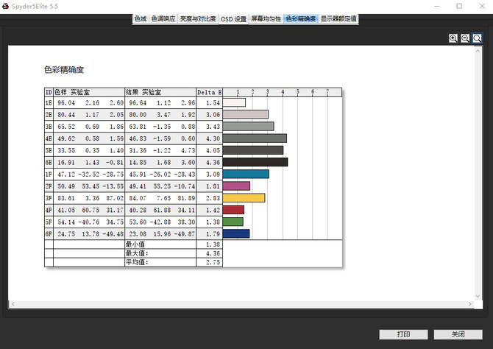Click the teal 1F color bar
This screenshot has height=349, width=493.
click(245, 174)
